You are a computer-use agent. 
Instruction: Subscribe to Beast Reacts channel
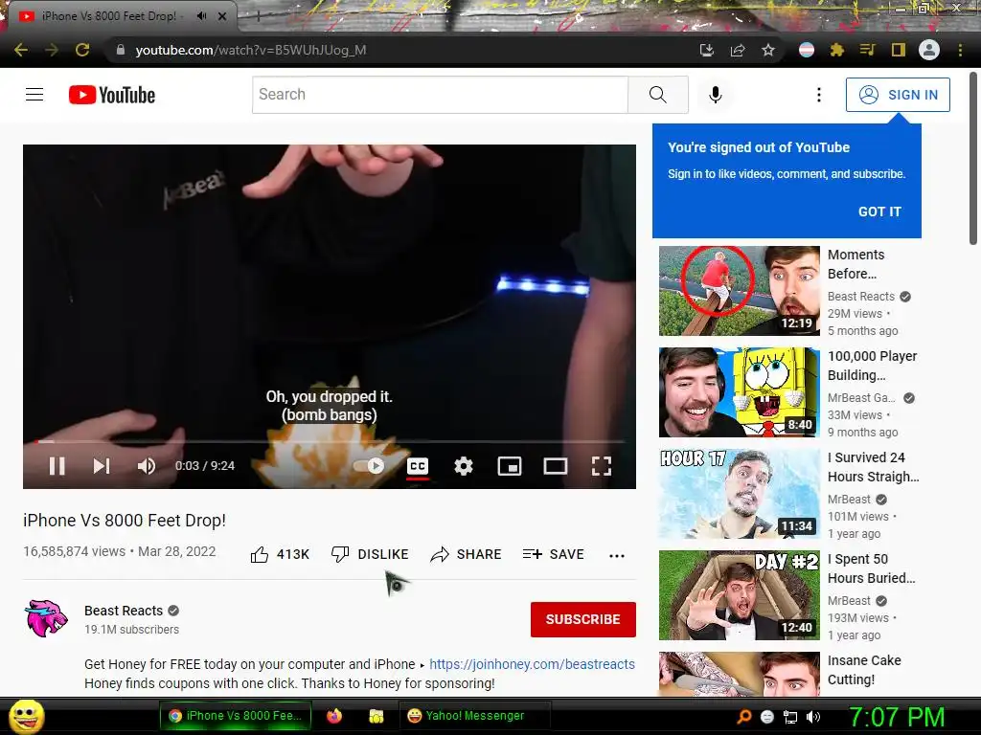pos(583,619)
